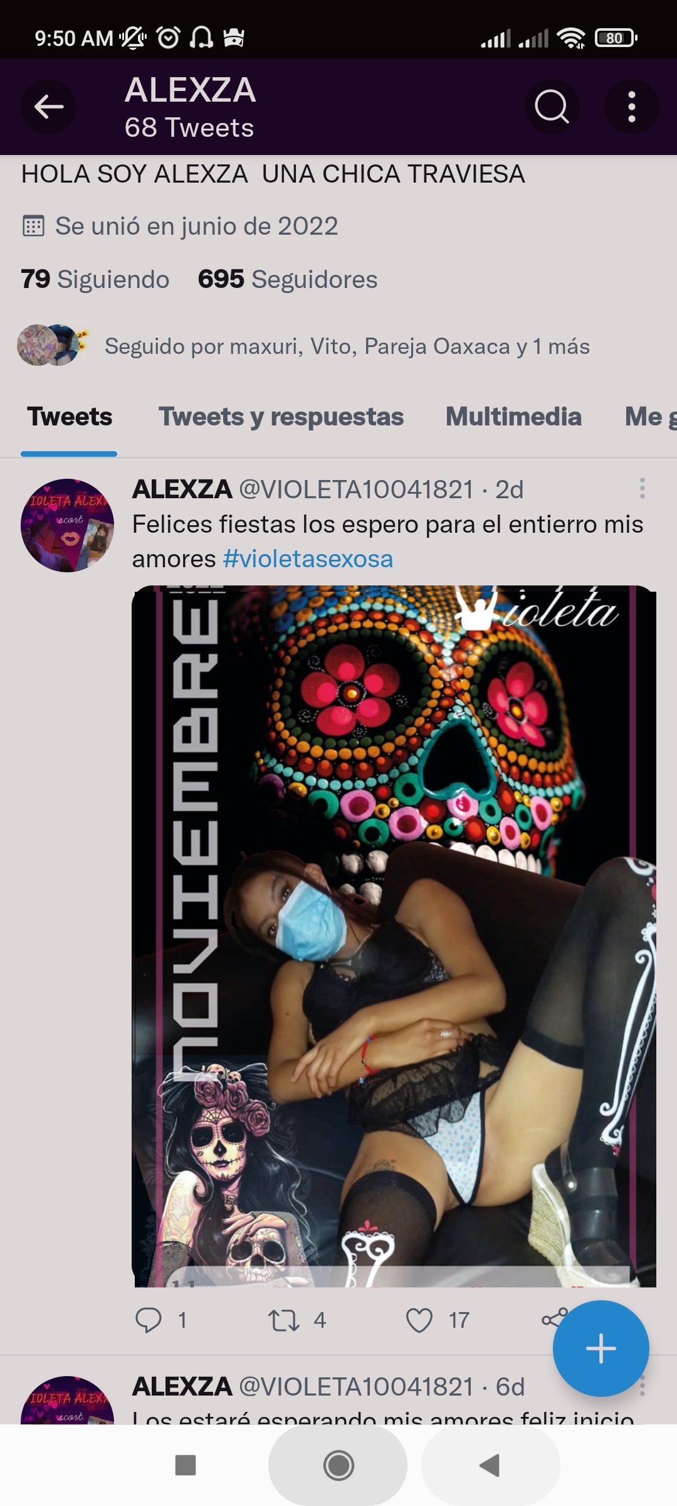Tap the ALEXZA avatar on first tweet
The image size is (677, 1506).
68,525
